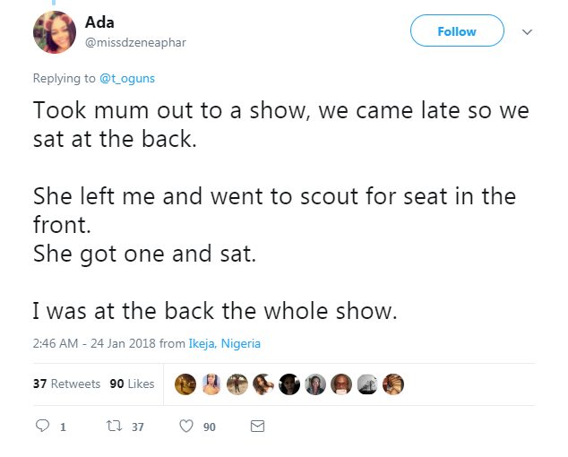568x457 pixels.
Task: Expand the tweet options chevron menu
Action: (528, 32)
